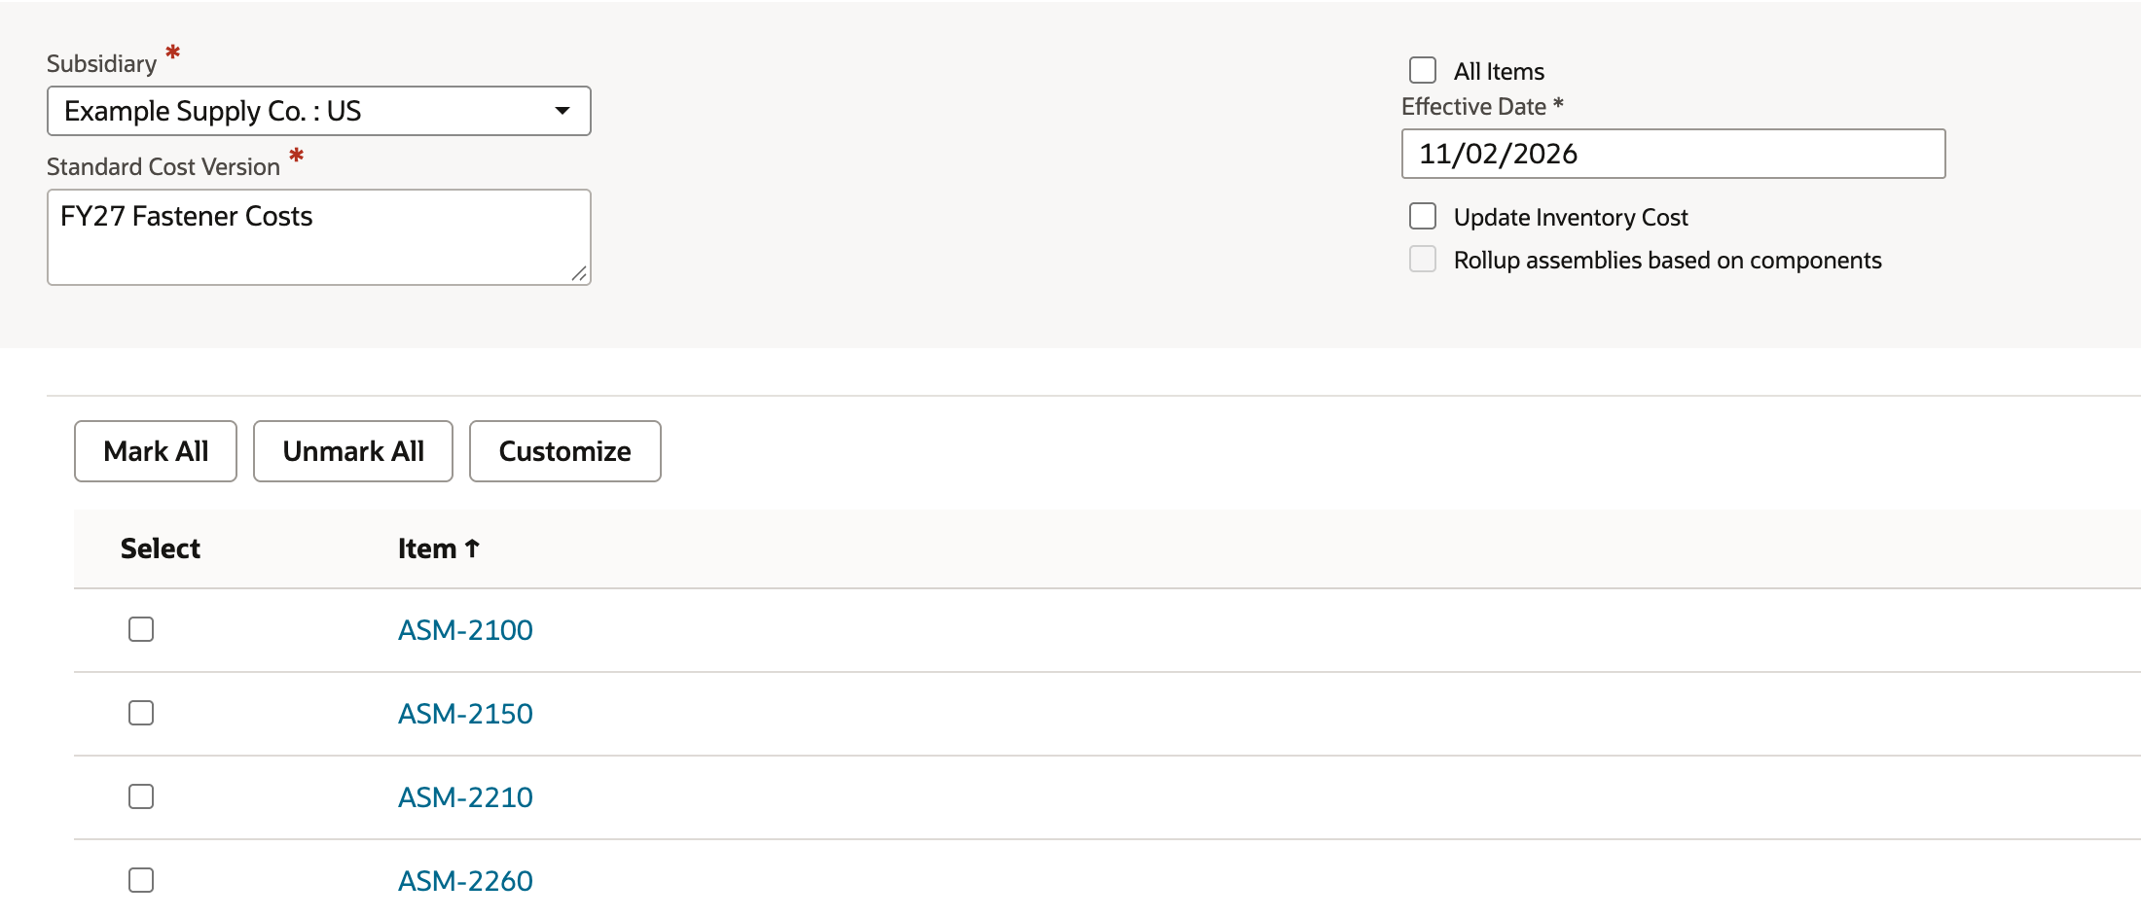Open the Customize button
The width and height of the screenshot is (2141, 918).
[564, 451]
